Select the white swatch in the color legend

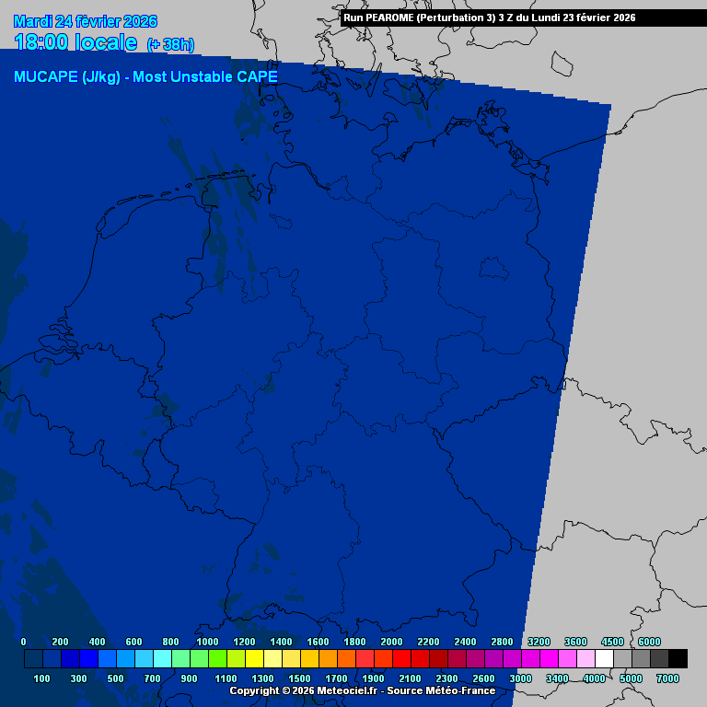(x=604, y=658)
